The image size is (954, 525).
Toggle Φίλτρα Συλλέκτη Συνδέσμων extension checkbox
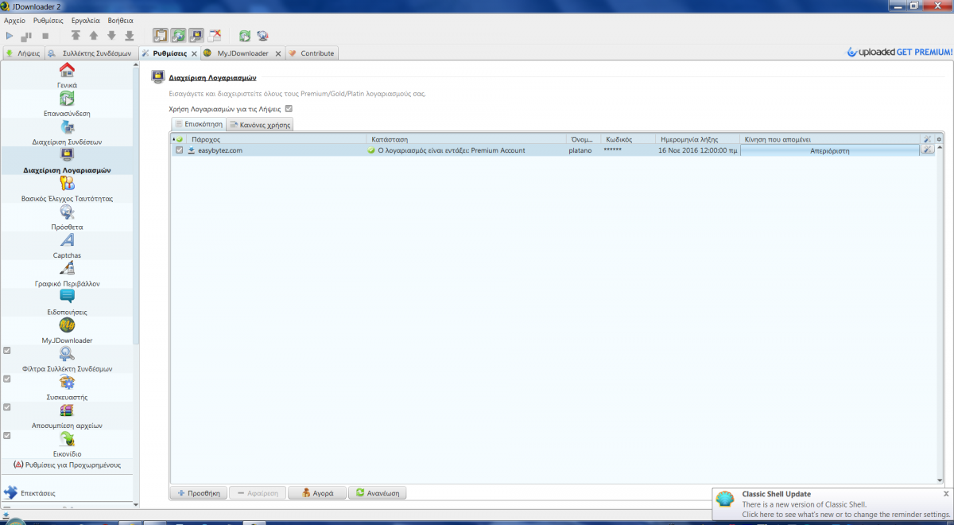coord(7,351)
